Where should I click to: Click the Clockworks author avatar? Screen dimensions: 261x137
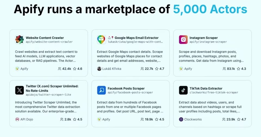[x=181, y=119]
